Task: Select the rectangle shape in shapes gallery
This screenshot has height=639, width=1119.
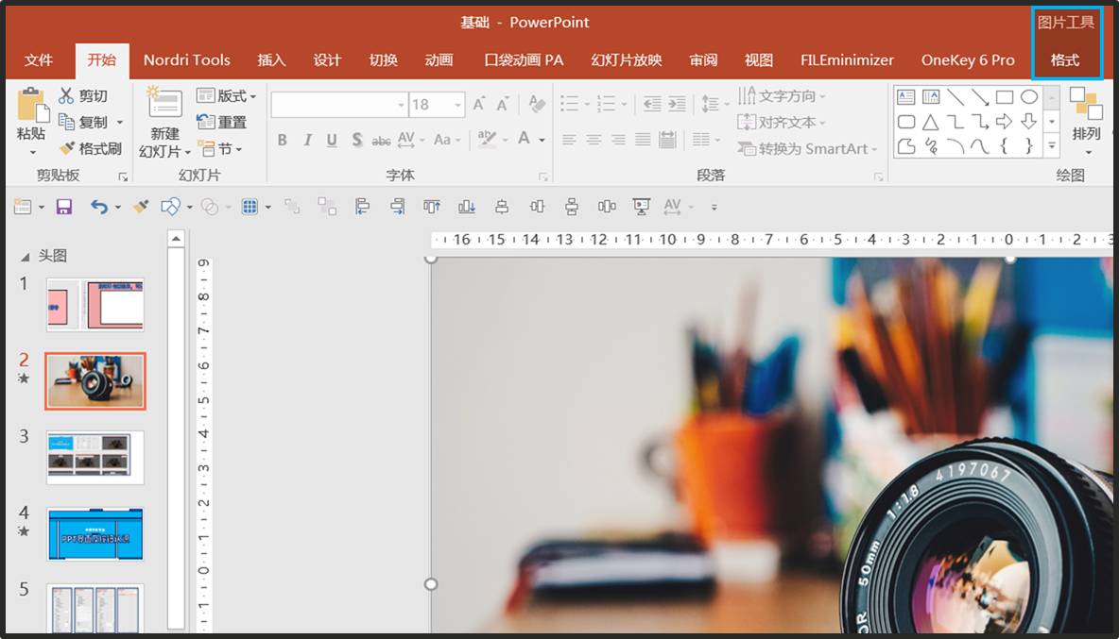Action: click(1004, 97)
